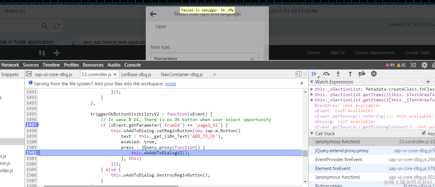
Task: Toggle breakpoint on line 1502
Action: 31,152
